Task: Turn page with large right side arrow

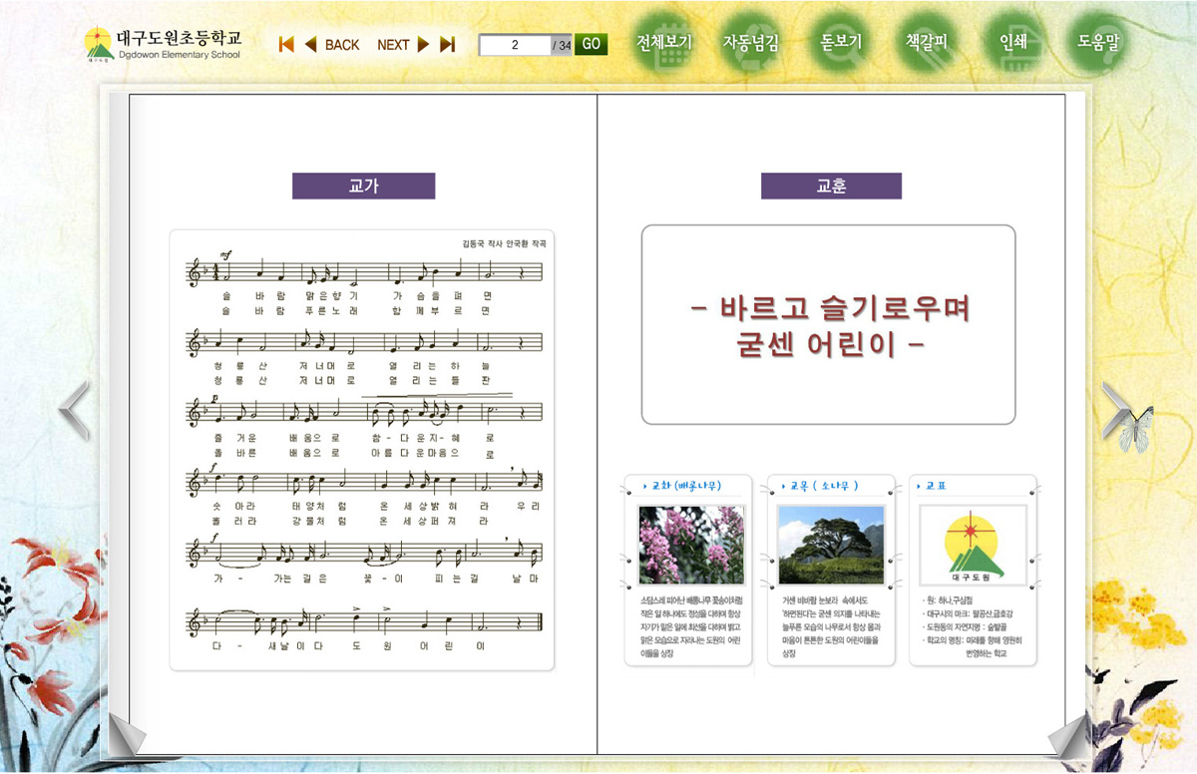Action: click(x=1116, y=410)
